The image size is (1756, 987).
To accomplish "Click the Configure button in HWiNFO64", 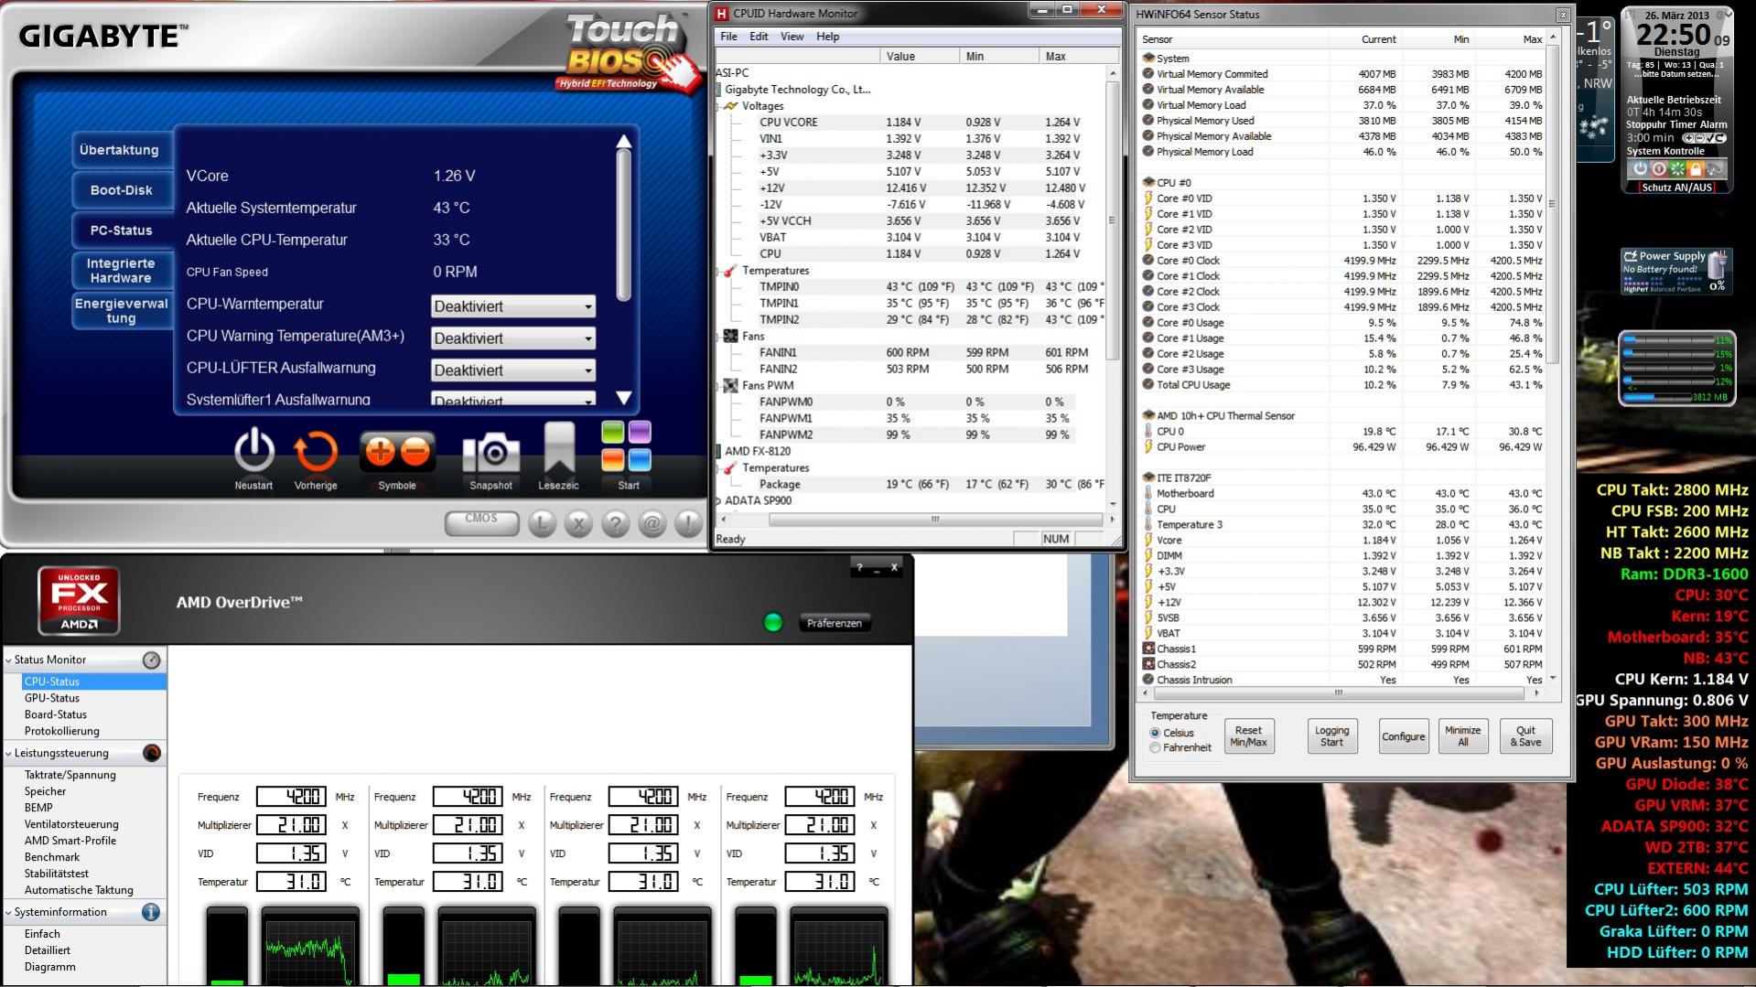I will tap(1403, 736).
